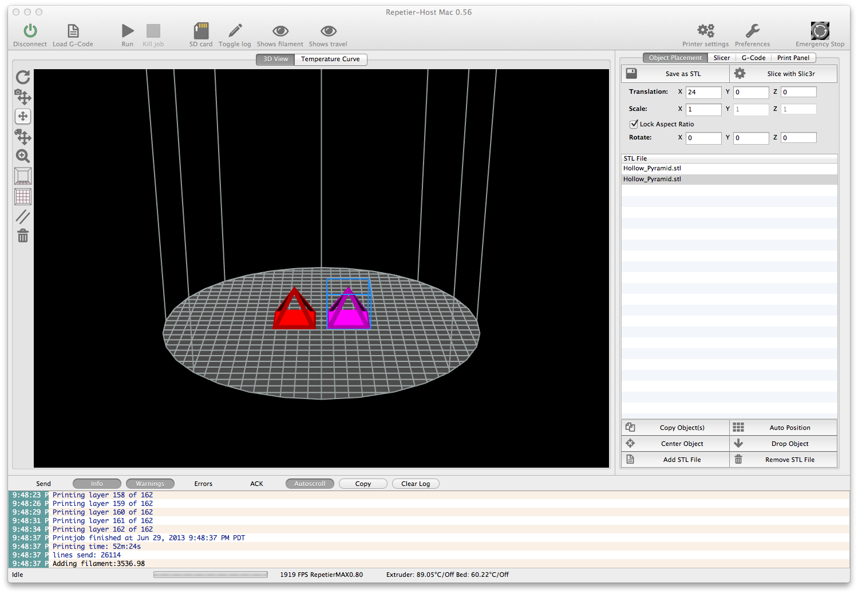Select the zoom magnifier tool
Screen dimensions: 858x594
coord(23,156)
